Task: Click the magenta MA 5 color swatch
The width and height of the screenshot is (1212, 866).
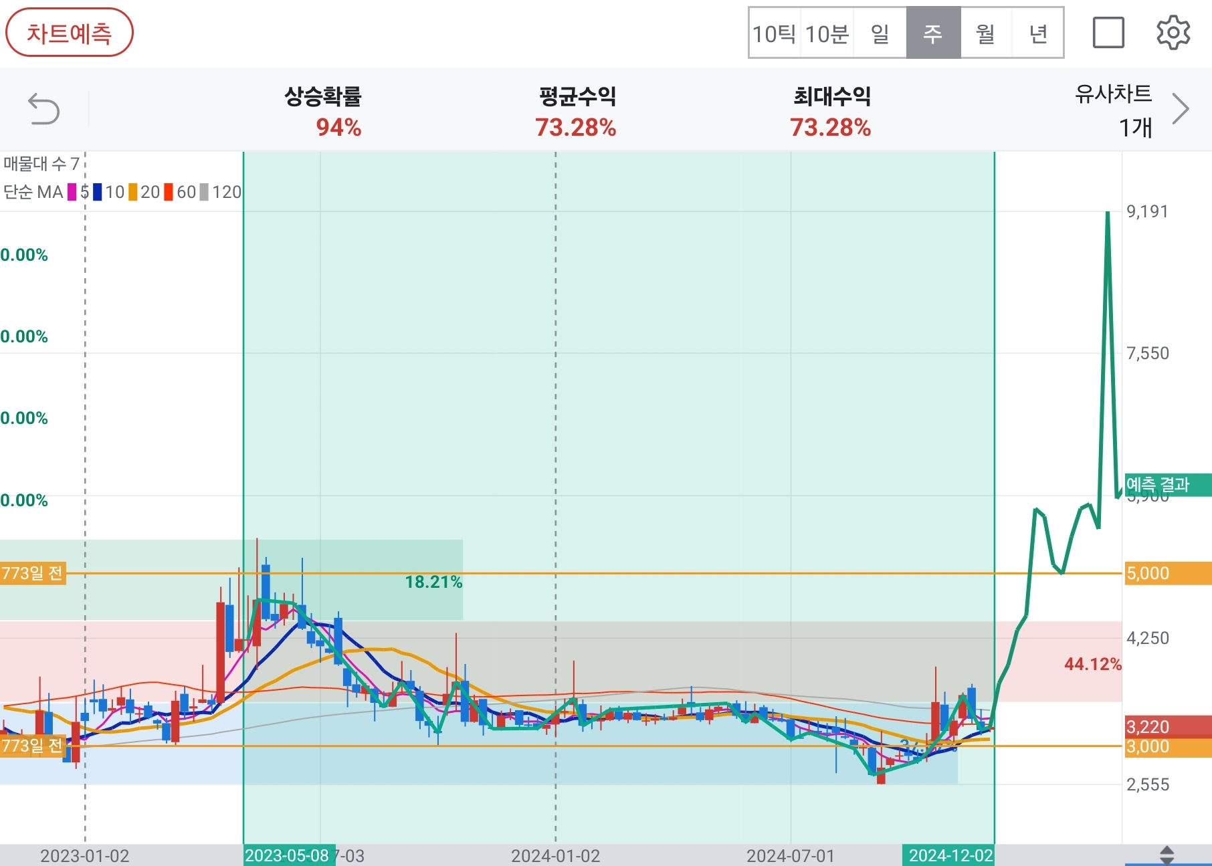Action: pos(72,193)
